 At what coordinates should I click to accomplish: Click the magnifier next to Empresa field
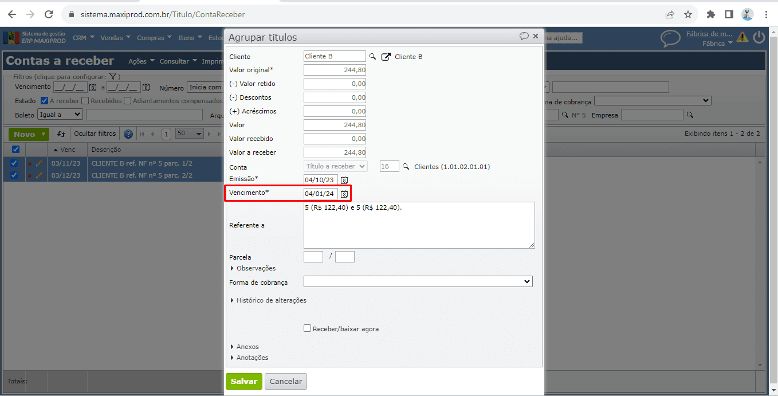coord(690,115)
